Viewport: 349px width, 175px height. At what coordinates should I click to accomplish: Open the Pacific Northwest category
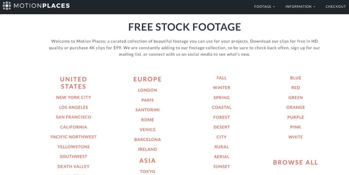(x=74, y=137)
